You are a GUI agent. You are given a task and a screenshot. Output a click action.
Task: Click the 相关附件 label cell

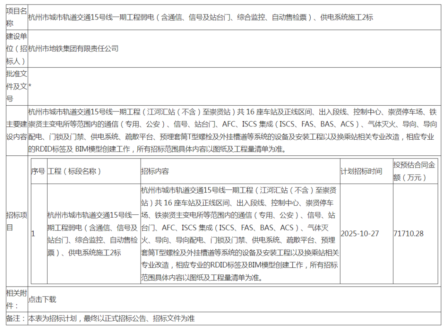pos(17,299)
